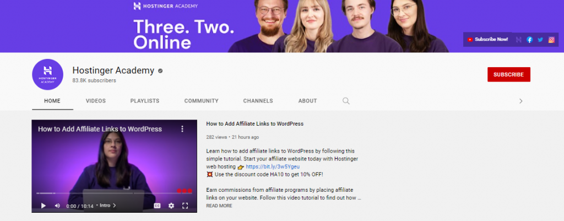Click the video title overlay inside the player
Image resolution: width=564 pixels, height=221 pixels.
pos(100,129)
